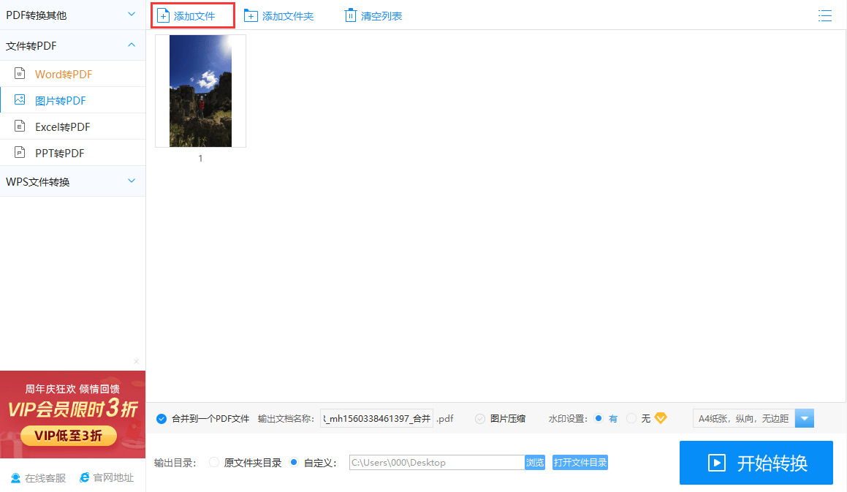Select watermark setting 无

(x=631, y=418)
